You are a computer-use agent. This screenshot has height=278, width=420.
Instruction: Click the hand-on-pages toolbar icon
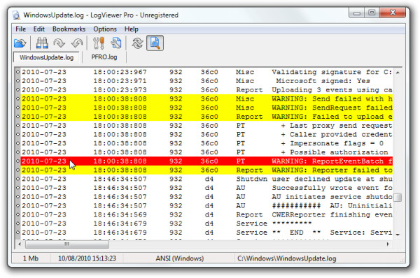point(116,43)
